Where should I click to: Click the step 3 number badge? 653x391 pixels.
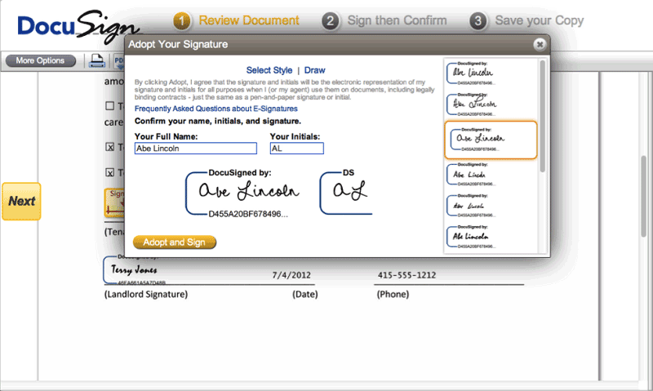tap(478, 21)
